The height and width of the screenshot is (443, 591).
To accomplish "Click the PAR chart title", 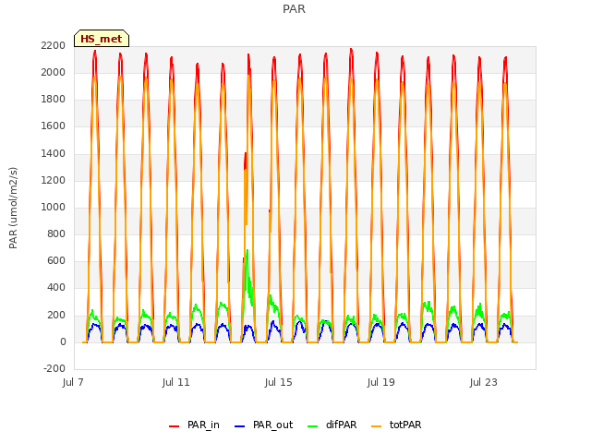I will pos(294,9).
